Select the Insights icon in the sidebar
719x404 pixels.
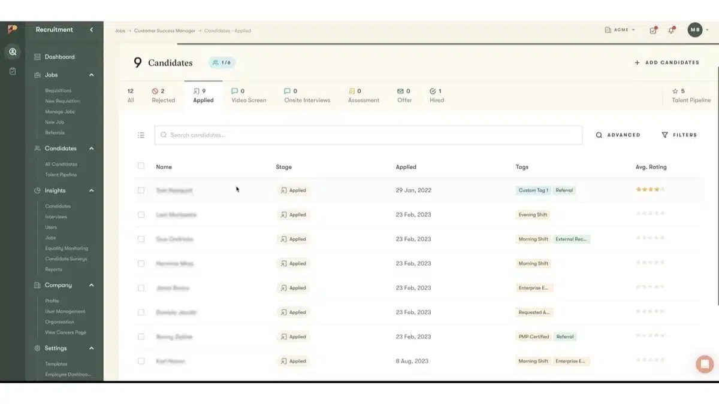pyautogui.click(x=38, y=190)
